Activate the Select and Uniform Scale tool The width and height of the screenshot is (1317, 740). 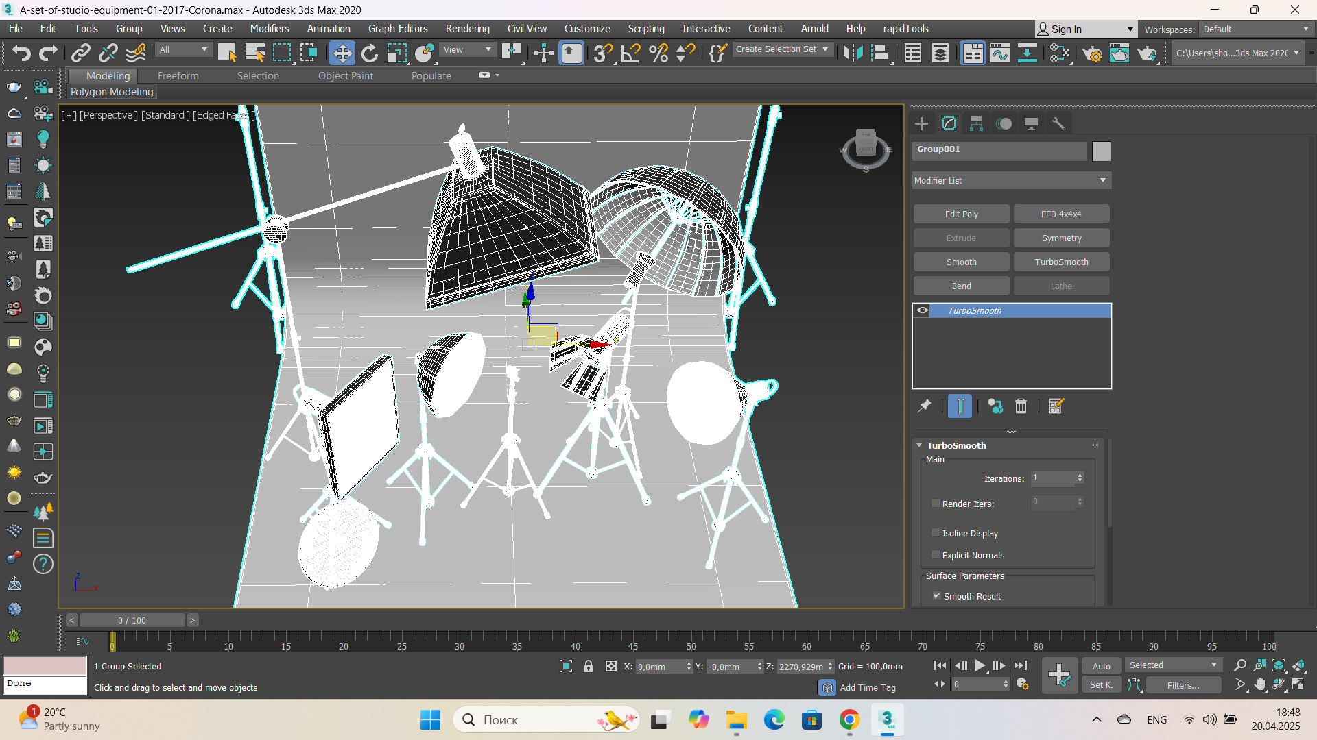tap(396, 53)
